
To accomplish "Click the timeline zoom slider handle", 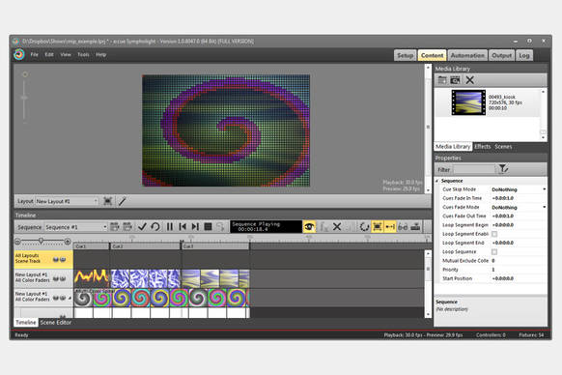I will [x=42, y=242].
